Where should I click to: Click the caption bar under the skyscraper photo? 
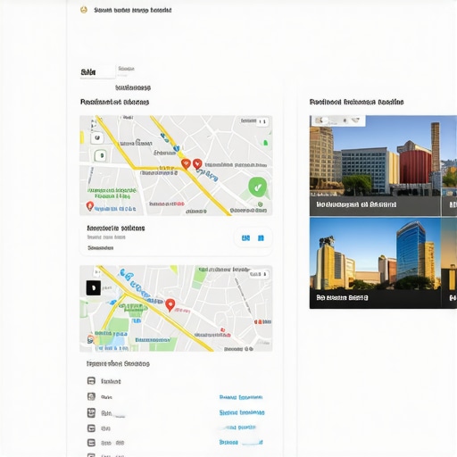point(375,298)
